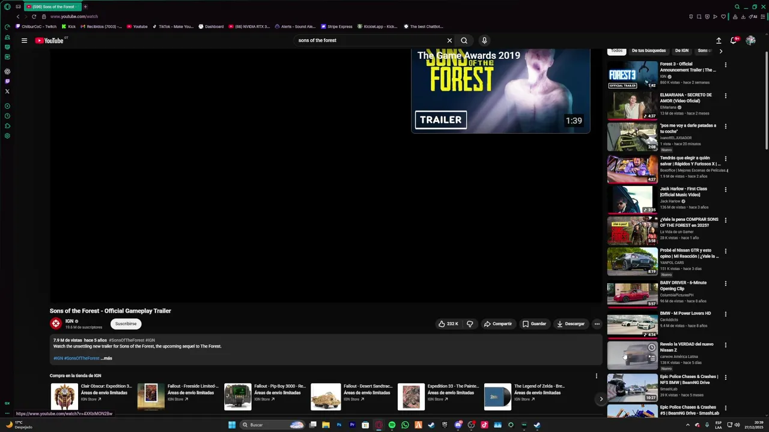This screenshot has width=769, height=432.
Task: Go back with browser back arrow
Action: click(x=18, y=16)
